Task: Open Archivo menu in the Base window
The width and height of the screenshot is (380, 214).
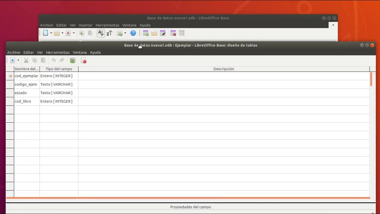Action: (47, 25)
